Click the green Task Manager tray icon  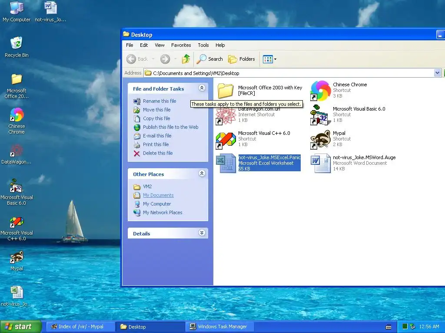[405, 327]
